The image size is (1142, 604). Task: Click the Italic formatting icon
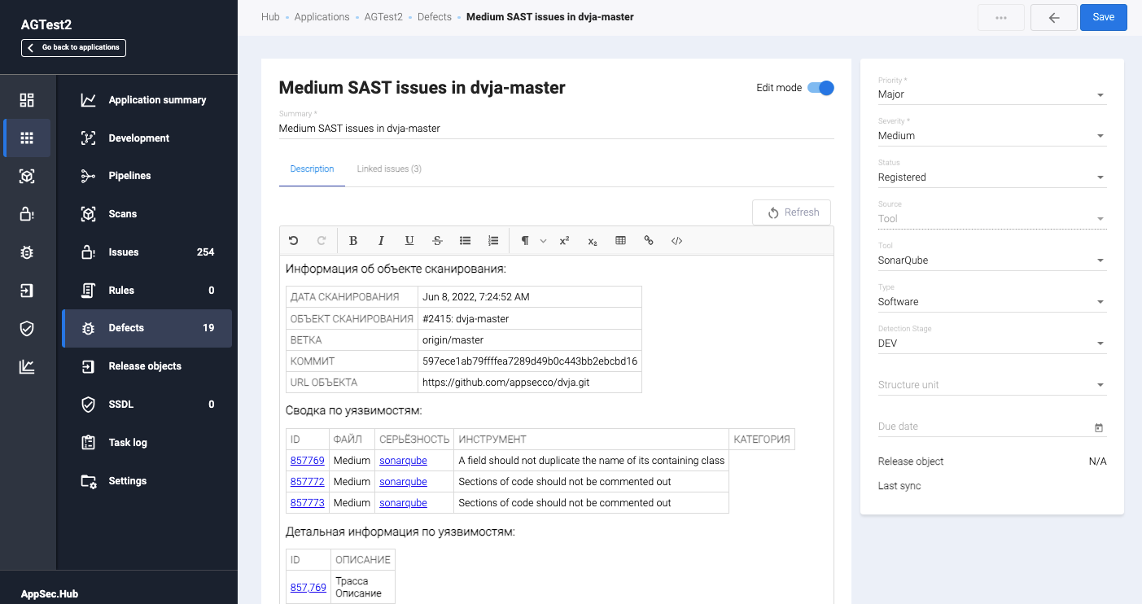pos(381,241)
